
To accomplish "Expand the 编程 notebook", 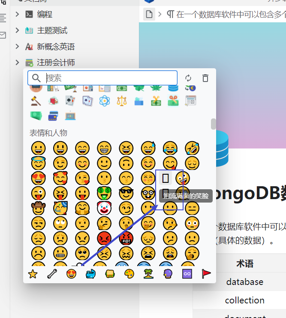I will pyautogui.click(x=18, y=14).
